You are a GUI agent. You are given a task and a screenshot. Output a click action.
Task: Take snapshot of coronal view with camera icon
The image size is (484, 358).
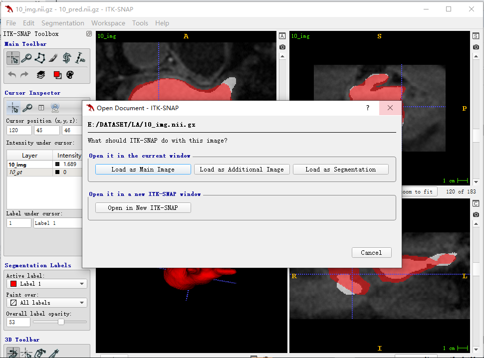[x=476, y=214]
